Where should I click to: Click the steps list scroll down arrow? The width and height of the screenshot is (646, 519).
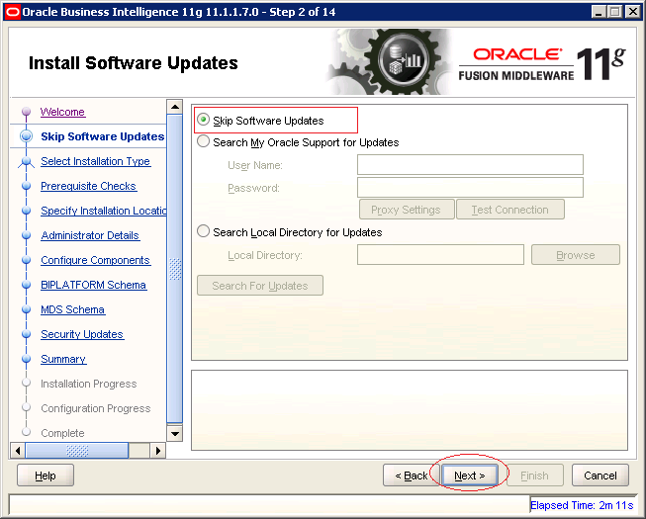[175, 433]
